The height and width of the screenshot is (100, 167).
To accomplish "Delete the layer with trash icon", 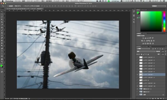I will point(163,99).
